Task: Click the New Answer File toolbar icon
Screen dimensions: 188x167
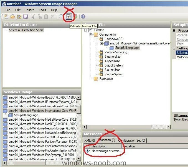Action: 6,17
